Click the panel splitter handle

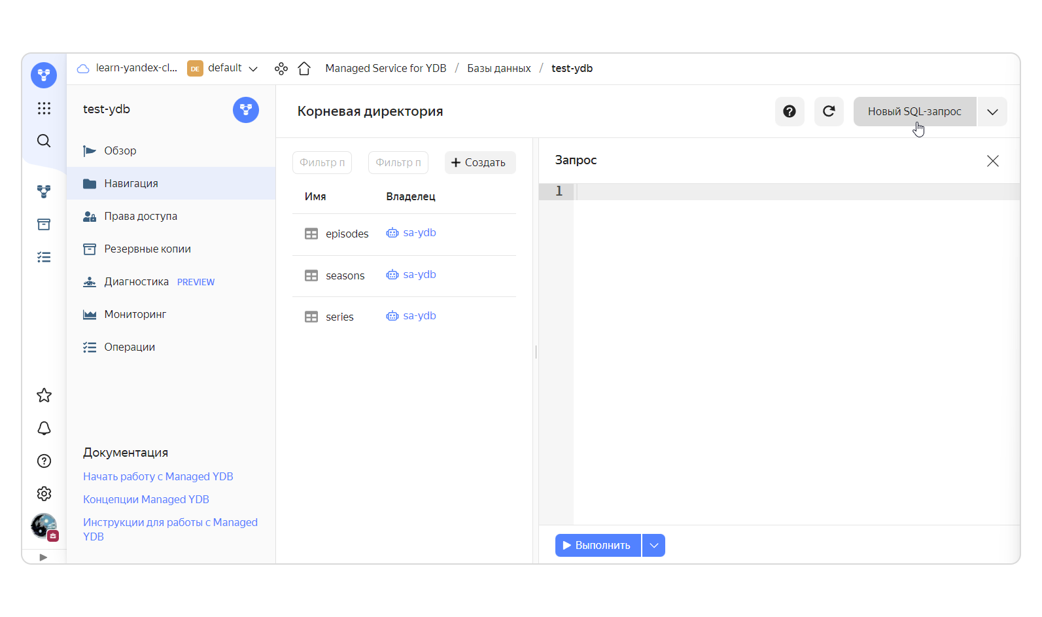point(536,352)
